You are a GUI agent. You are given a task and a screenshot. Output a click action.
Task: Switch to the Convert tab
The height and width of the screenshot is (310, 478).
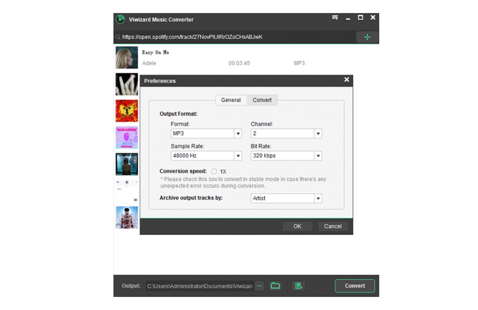click(x=262, y=100)
